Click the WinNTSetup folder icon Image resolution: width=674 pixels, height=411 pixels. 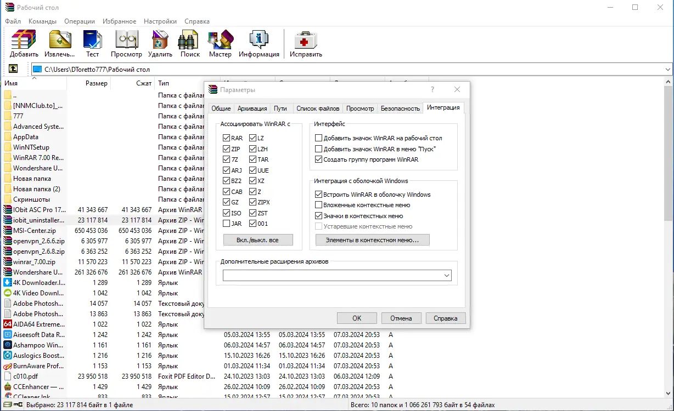8,147
